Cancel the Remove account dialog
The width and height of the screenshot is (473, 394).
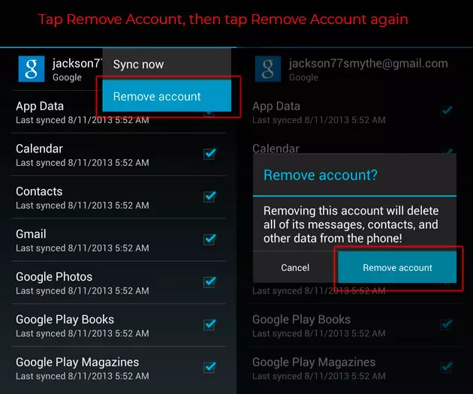(295, 268)
